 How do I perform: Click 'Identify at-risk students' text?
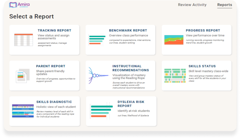pos(133,111)
